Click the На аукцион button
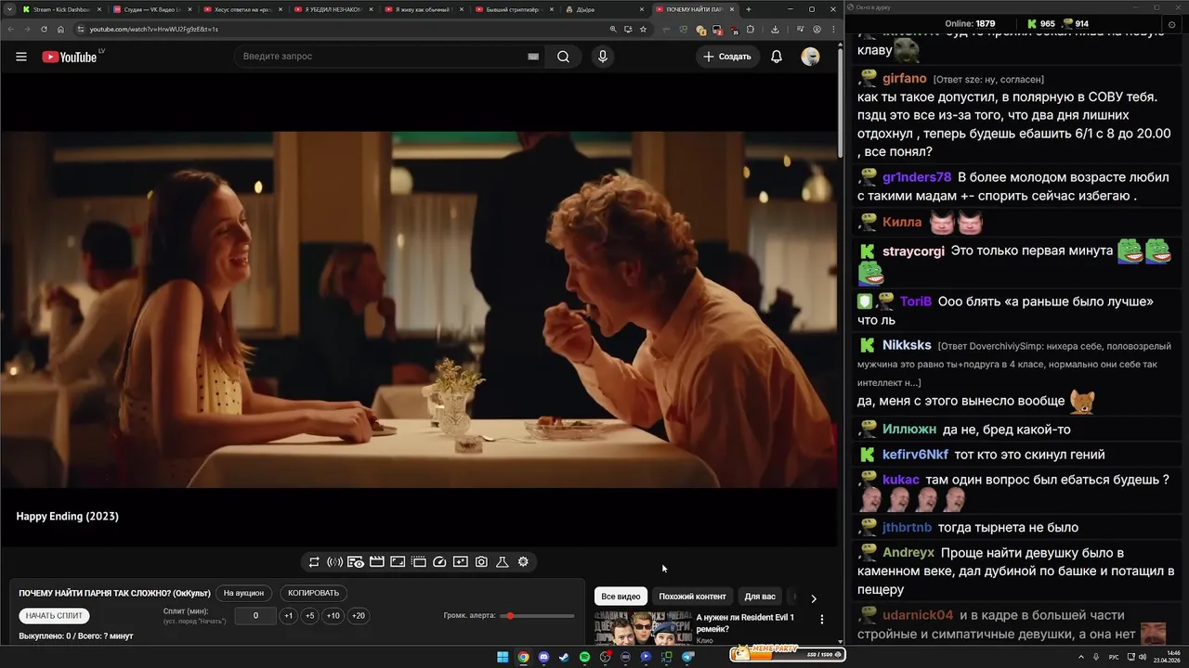 coord(243,593)
